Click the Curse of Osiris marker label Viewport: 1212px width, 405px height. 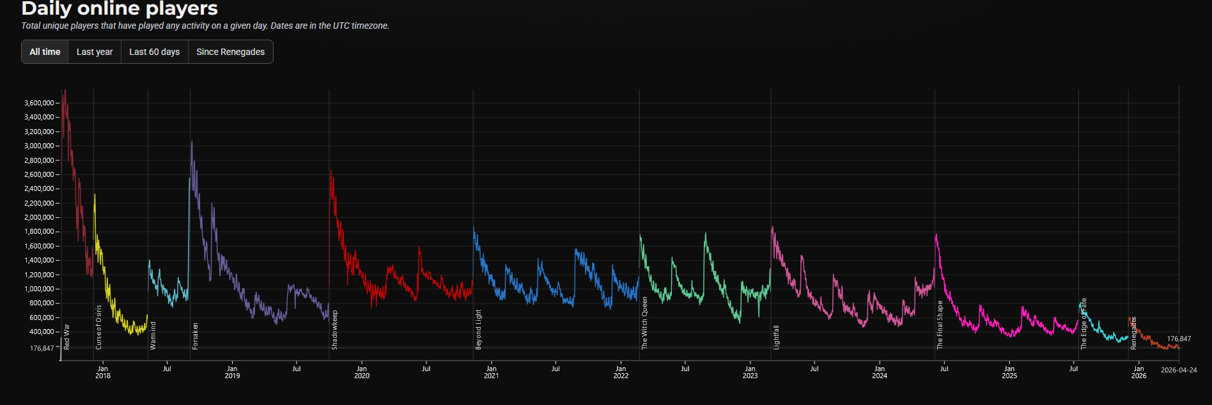point(98,327)
